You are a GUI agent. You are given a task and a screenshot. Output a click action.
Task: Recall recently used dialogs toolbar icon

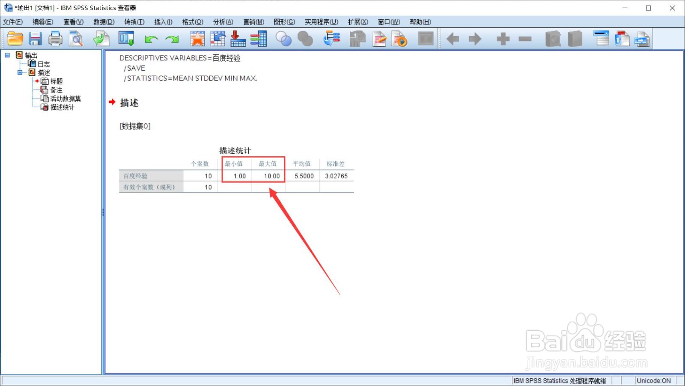(126, 39)
